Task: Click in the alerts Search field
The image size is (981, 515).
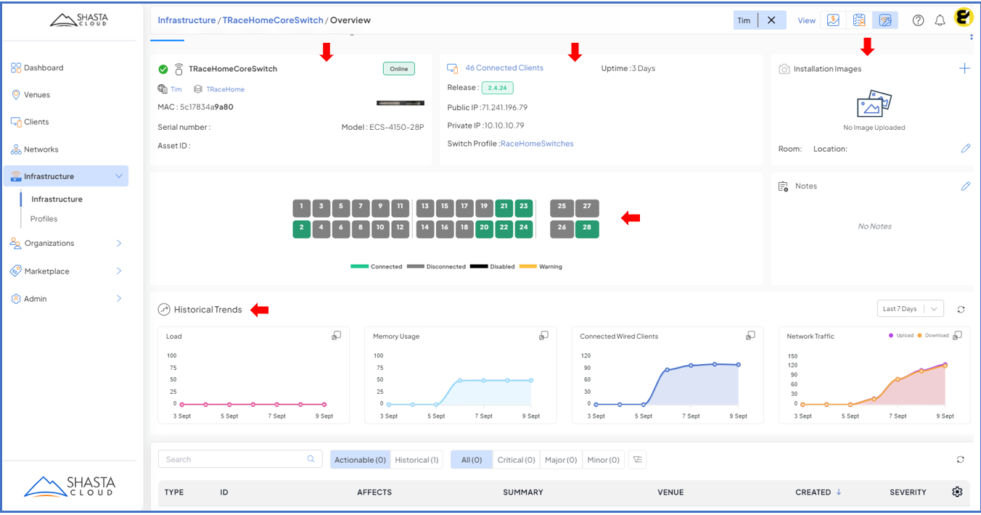Action: [241, 459]
